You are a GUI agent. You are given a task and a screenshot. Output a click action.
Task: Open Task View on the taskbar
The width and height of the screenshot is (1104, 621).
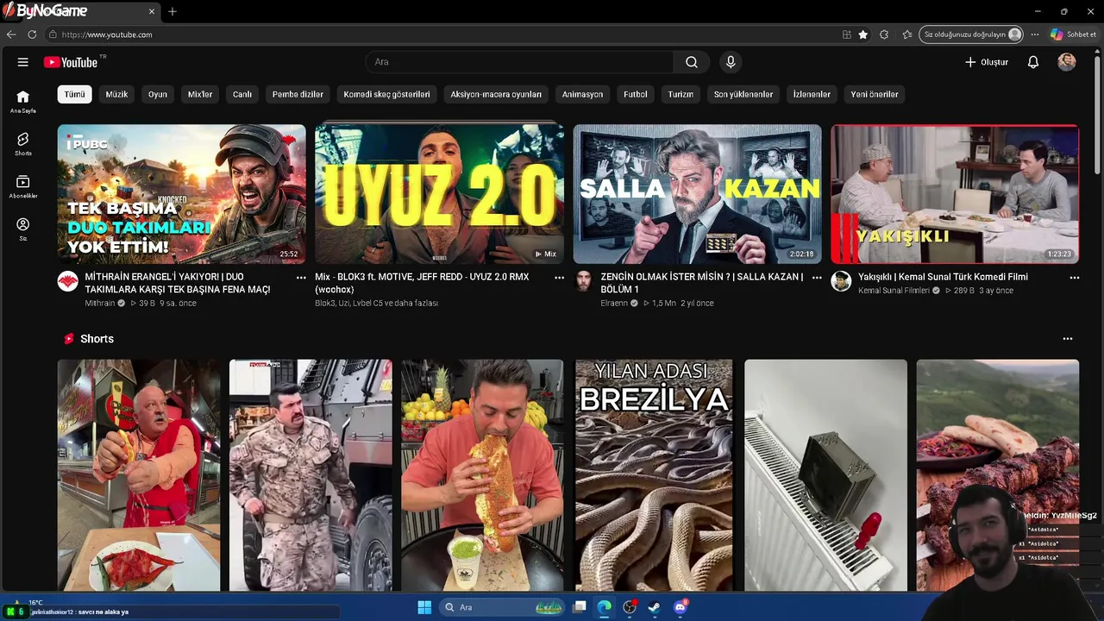(580, 607)
